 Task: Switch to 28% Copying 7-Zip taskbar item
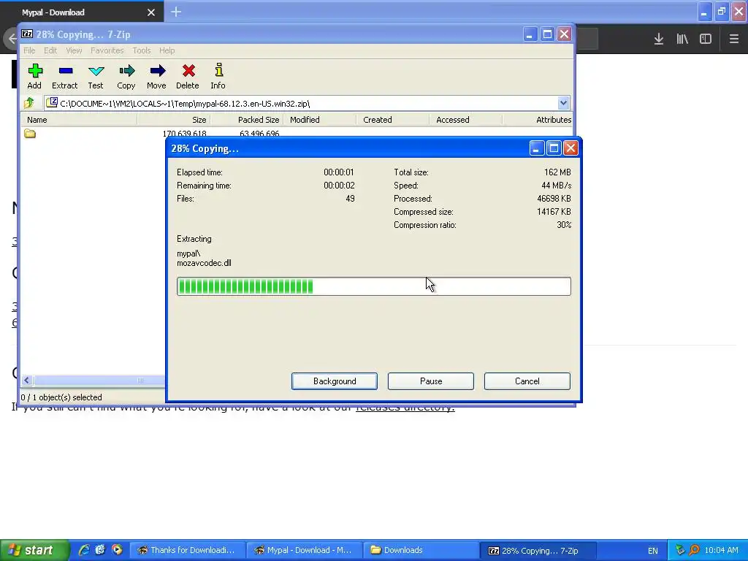point(538,550)
